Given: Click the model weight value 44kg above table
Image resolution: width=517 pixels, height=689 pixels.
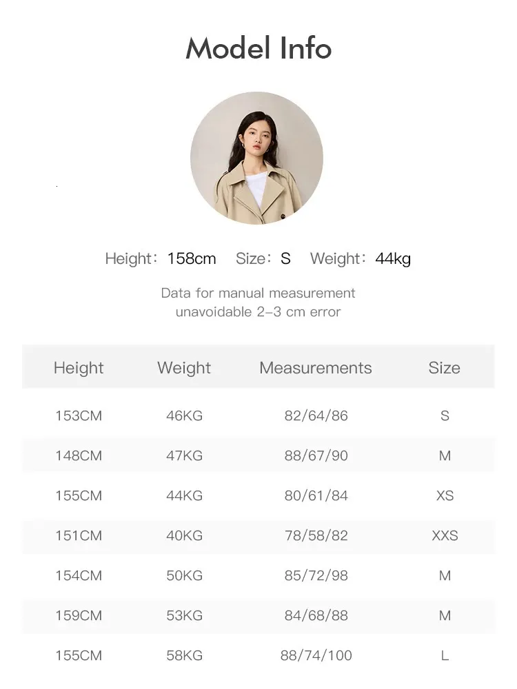Looking at the screenshot, I should coord(393,259).
